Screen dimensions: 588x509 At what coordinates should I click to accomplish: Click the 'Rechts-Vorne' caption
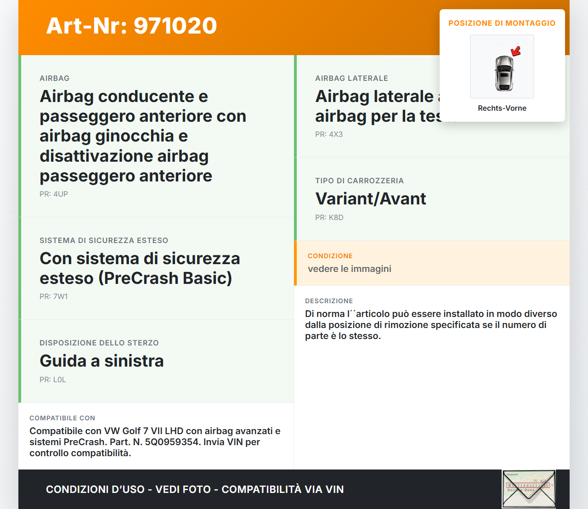click(502, 108)
